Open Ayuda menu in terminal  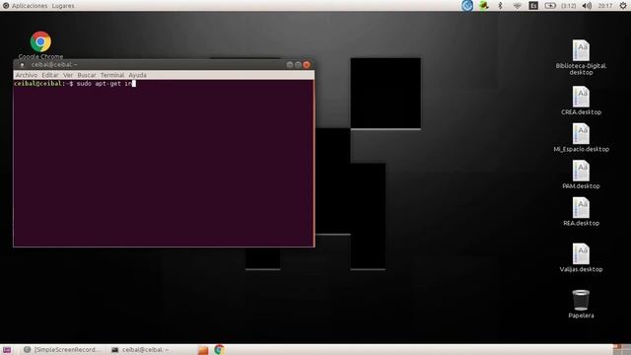point(138,75)
